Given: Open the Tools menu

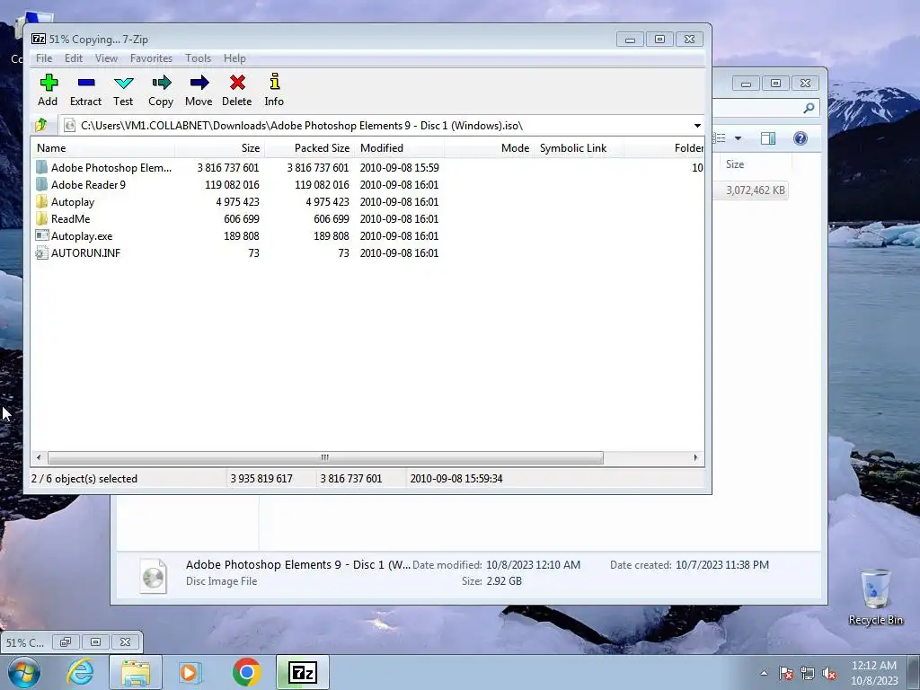Looking at the screenshot, I should (198, 58).
